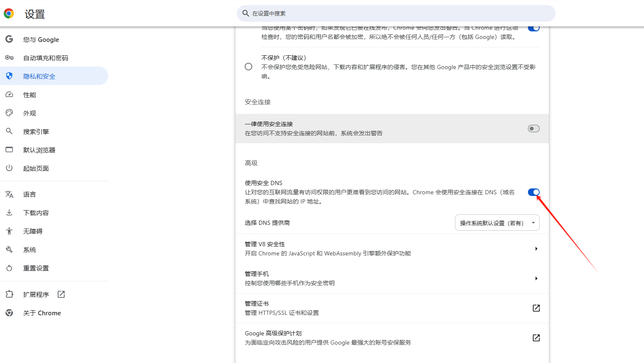This screenshot has height=363, width=644.
Task: Click the accessibility figure icon for 无障碍
Action: coord(9,231)
